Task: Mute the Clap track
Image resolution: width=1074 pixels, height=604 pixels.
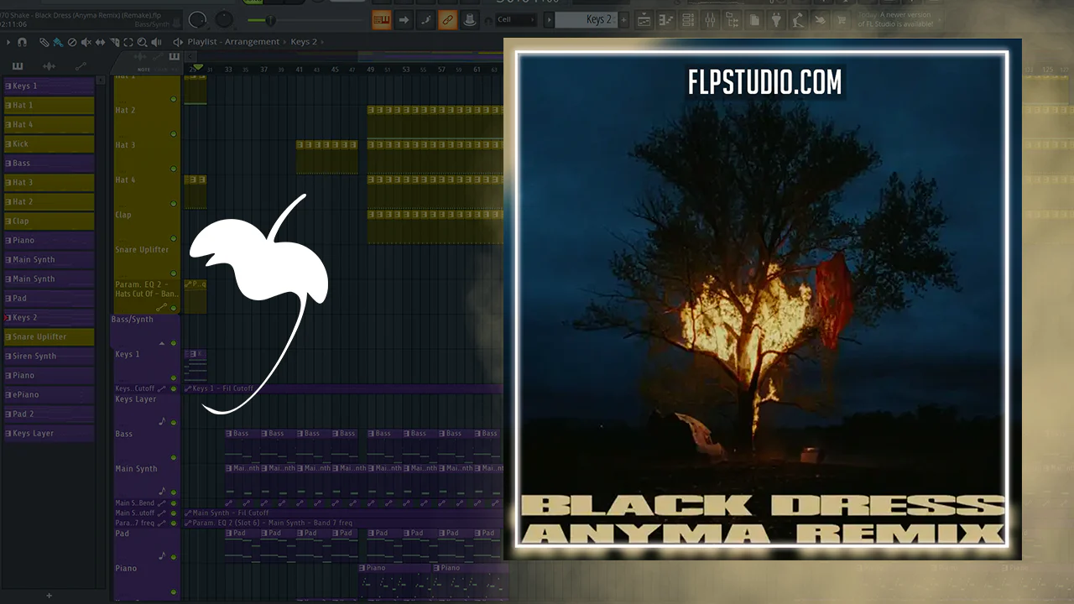Action: click(x=174, y=239)
